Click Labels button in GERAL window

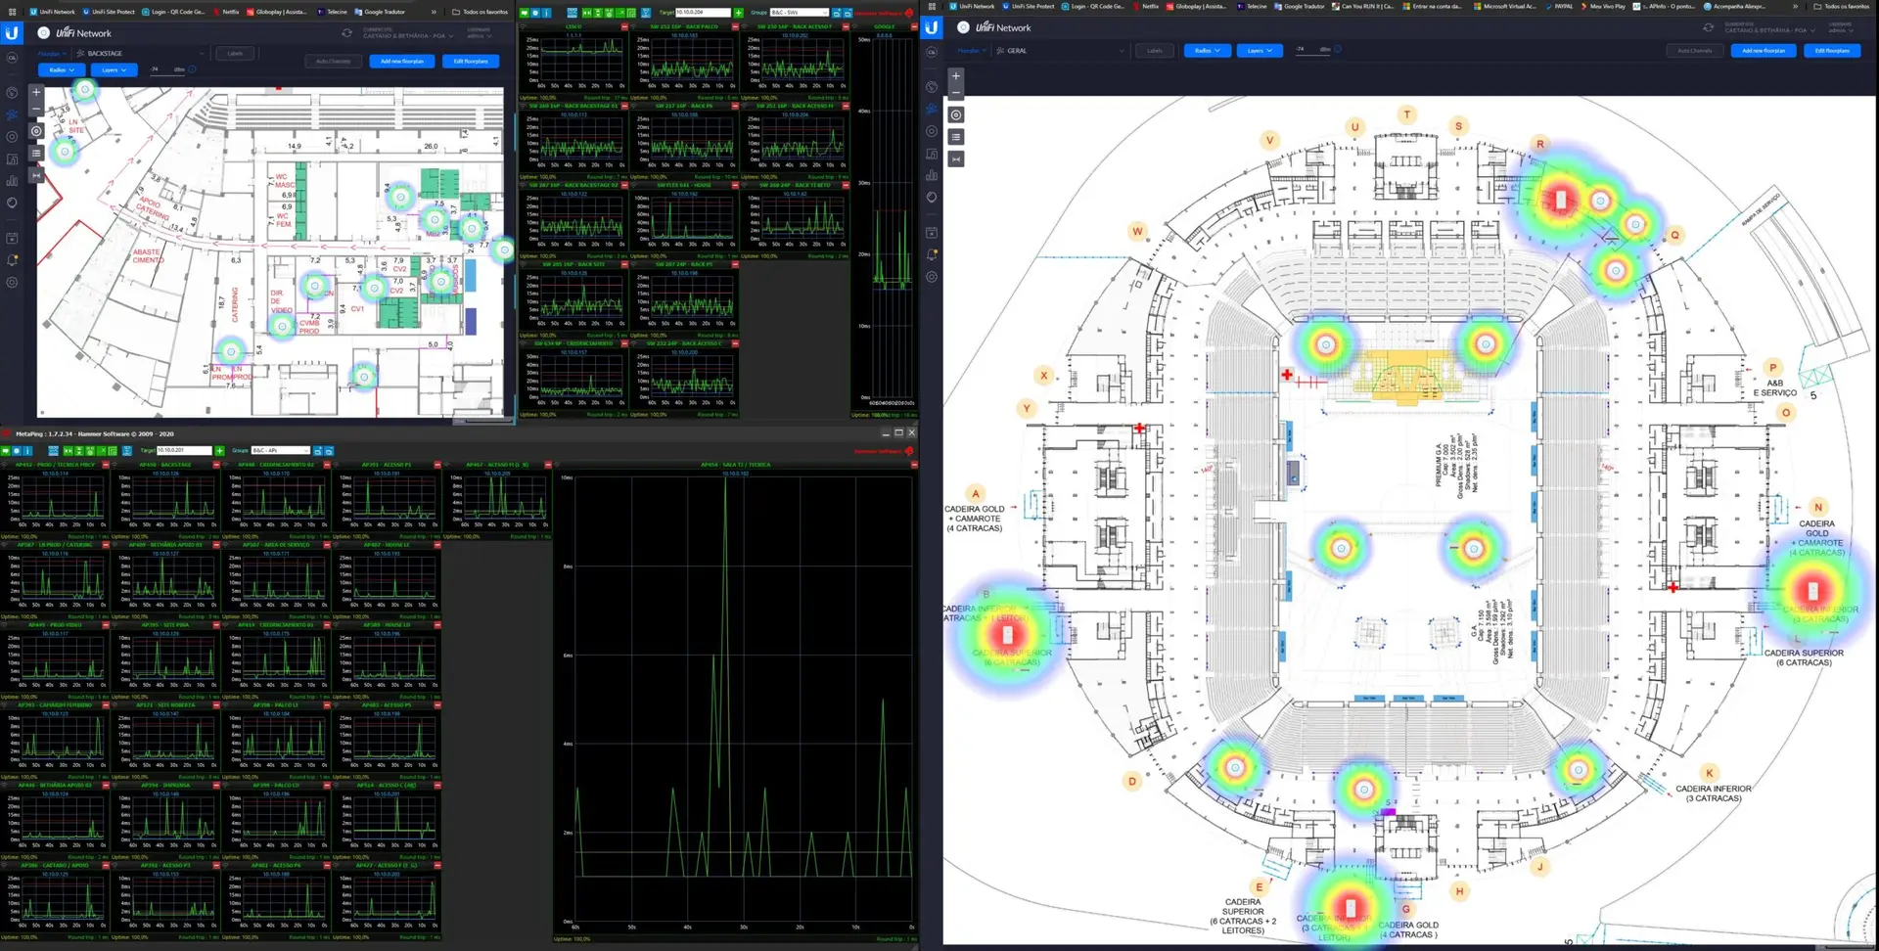click(x=1155, y=50)
